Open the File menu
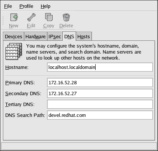 pyautogui.click(x=8, y=6)
